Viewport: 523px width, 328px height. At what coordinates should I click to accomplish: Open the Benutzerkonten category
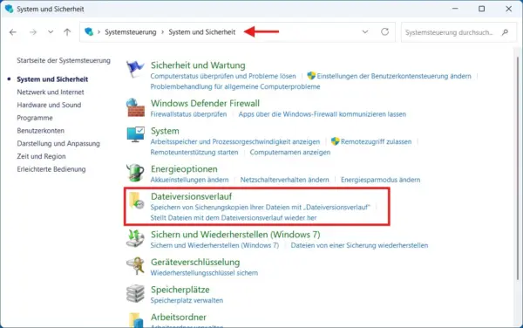[41, 131]
